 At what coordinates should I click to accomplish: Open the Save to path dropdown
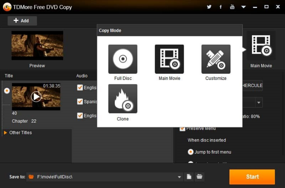point(180,177)
